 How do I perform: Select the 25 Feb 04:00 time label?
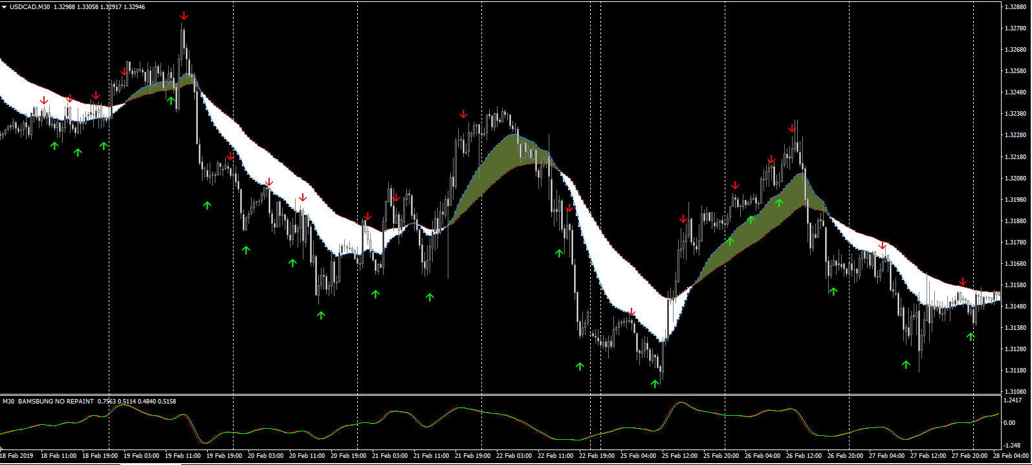pos(638,456)
